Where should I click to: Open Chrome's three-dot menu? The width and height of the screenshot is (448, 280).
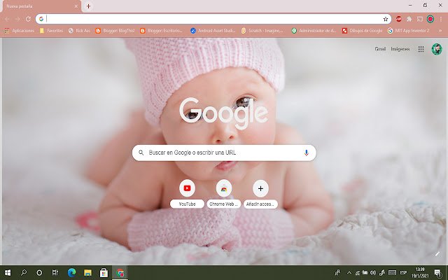pyautogui.click(x=441, y=19)
